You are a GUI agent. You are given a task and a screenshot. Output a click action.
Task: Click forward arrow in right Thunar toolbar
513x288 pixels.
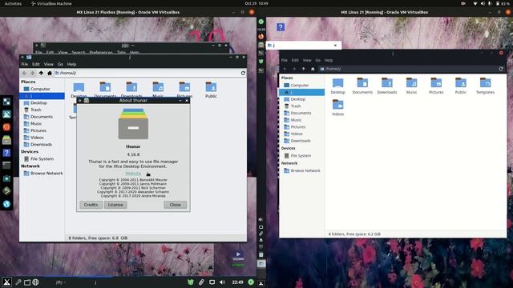point(294,69)
